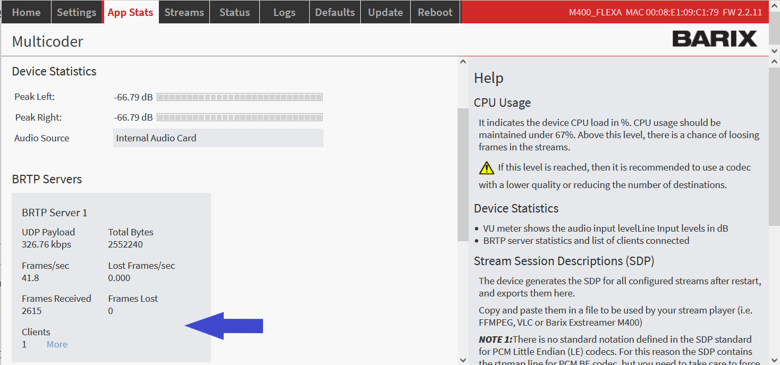Click the BARIX logo
780x365 pixels.
(715, 39)
